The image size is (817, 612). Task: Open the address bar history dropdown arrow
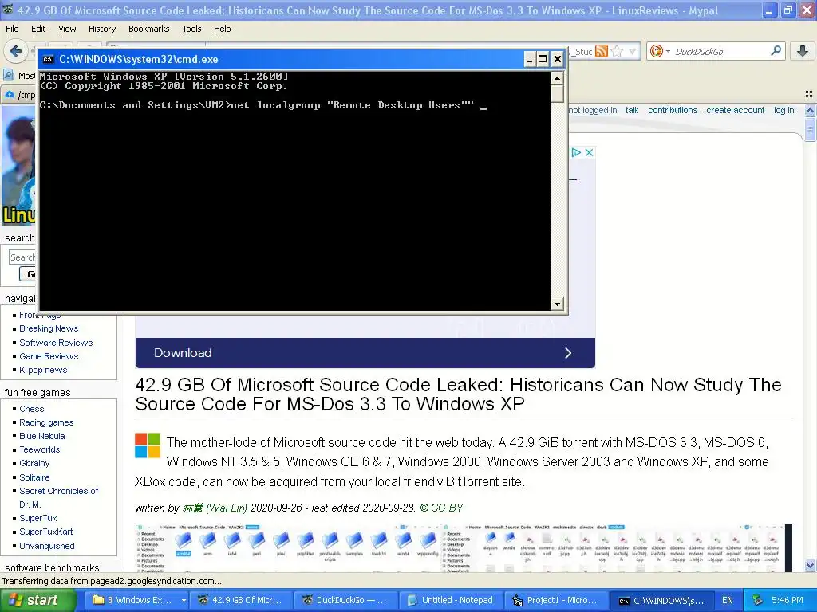pyautogui.click(x=633, y=51)
